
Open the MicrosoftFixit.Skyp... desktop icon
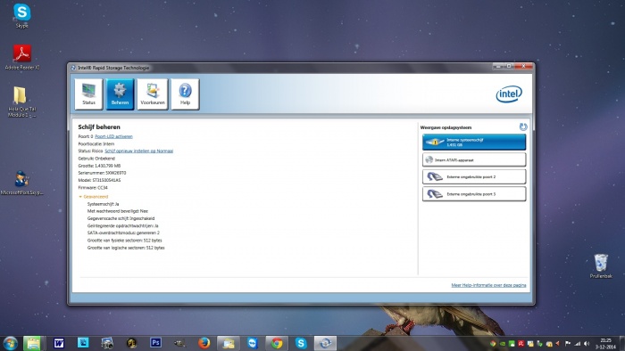(22, 183)
